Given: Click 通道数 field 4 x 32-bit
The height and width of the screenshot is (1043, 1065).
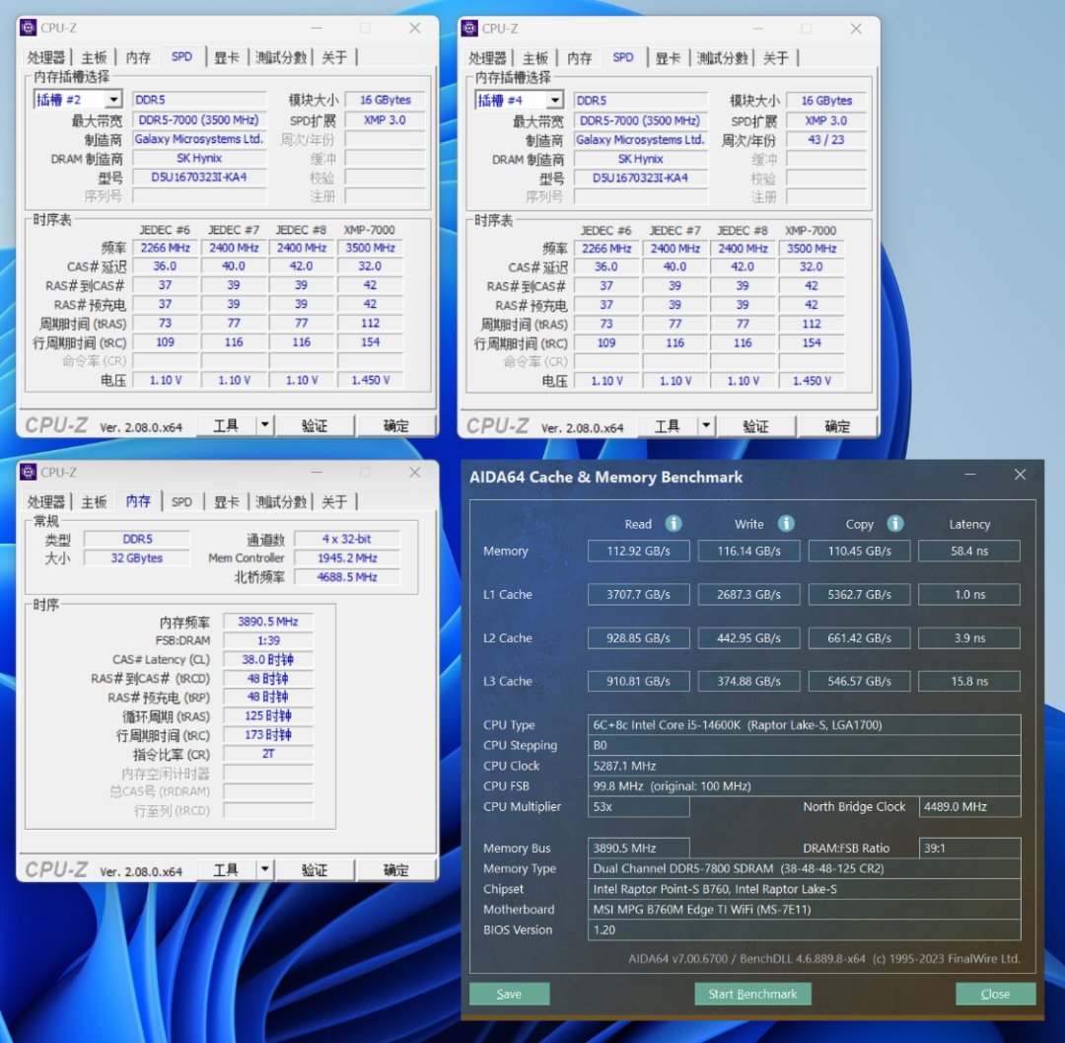Looking at the screenshot, I should pos(347,539).
